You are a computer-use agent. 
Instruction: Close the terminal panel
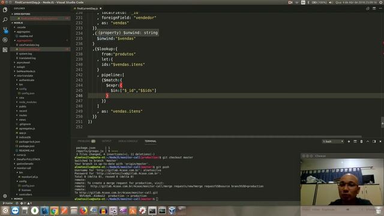click(380, 142)
